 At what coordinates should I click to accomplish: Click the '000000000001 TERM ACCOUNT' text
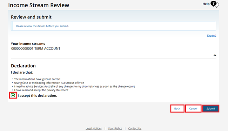tap(36, 49)
